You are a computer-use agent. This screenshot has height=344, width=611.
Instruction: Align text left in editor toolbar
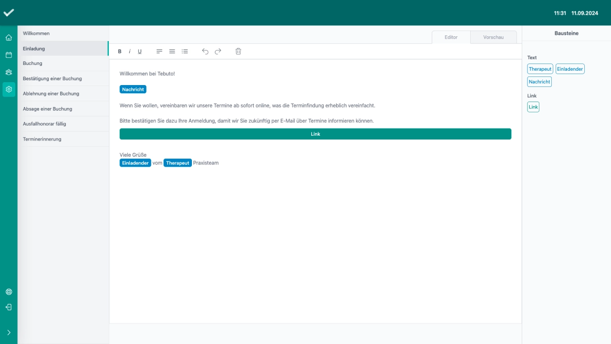click(159, 52)
